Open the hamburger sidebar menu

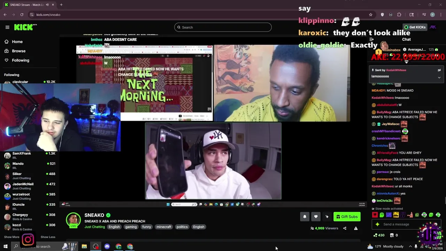click(x=7, y=27)
